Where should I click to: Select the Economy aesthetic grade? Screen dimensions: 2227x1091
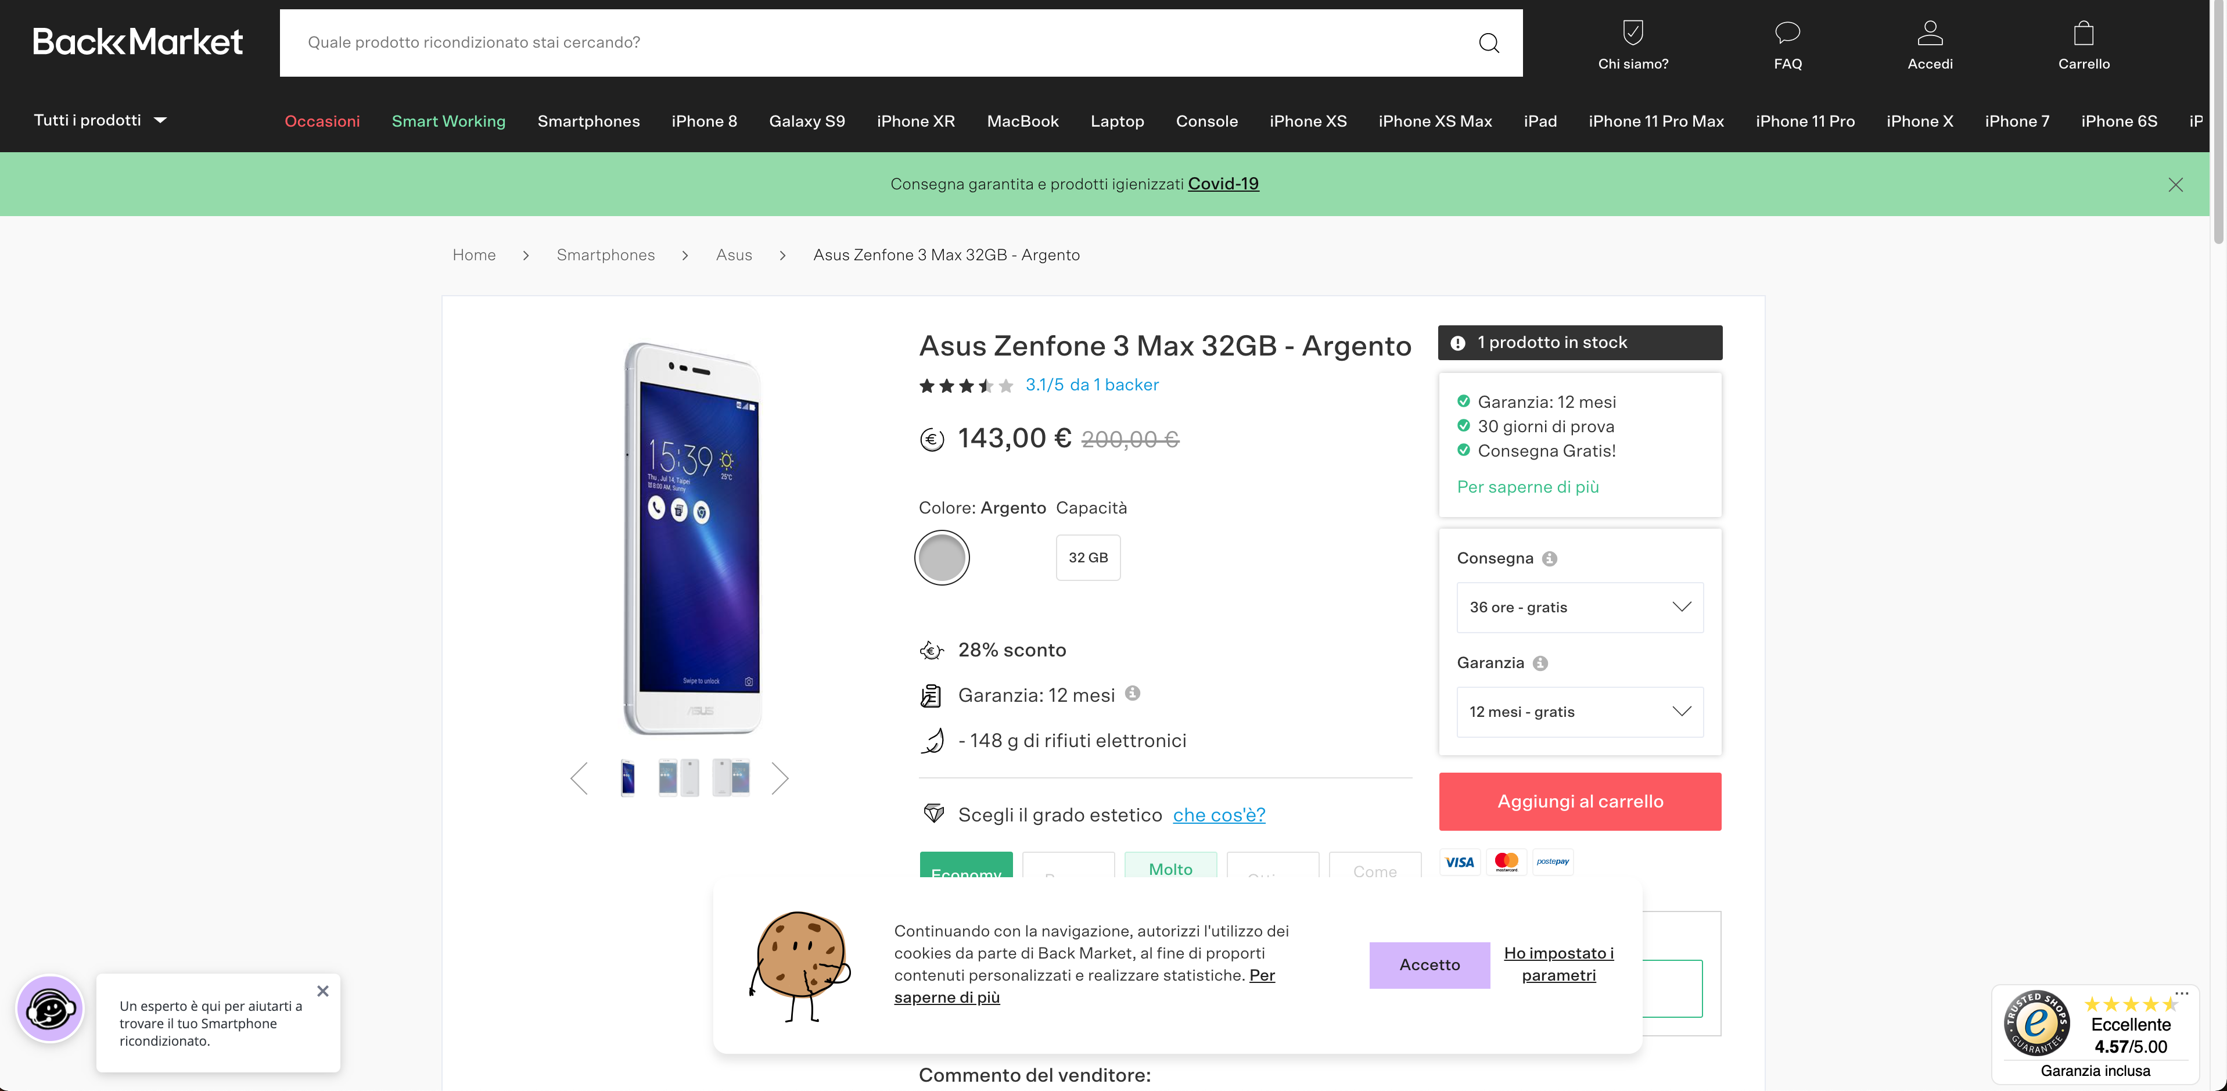[965, 866]
